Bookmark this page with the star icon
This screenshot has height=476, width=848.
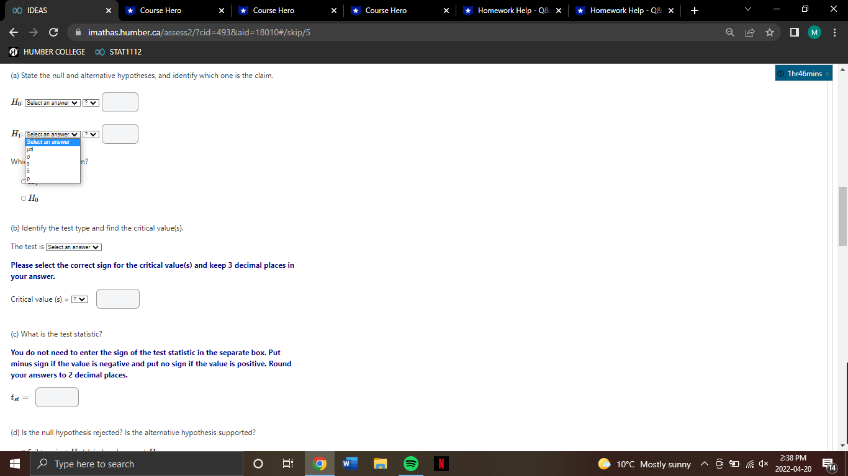769,32
